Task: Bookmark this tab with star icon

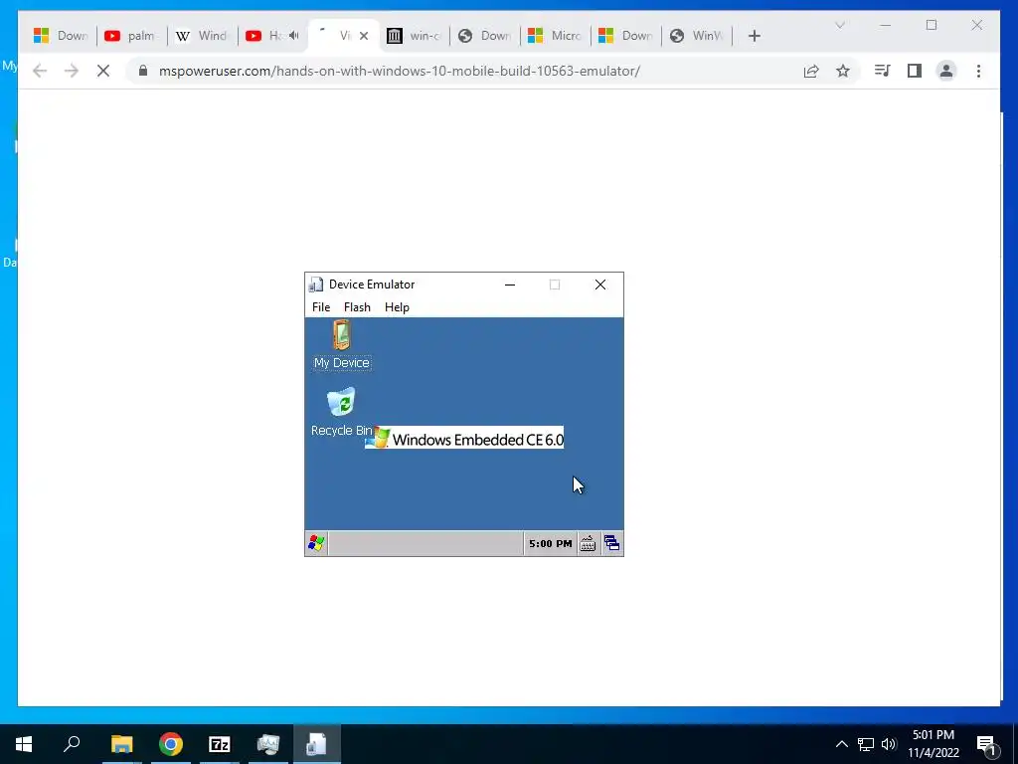Action: click(x=843, y=71)
